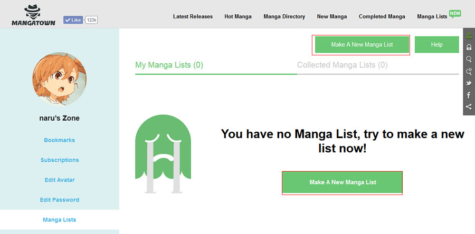This screenshot has height=234, width=475.
Task: Click the Edit Avatar sidebar link
Action: [x=59, y=180]
